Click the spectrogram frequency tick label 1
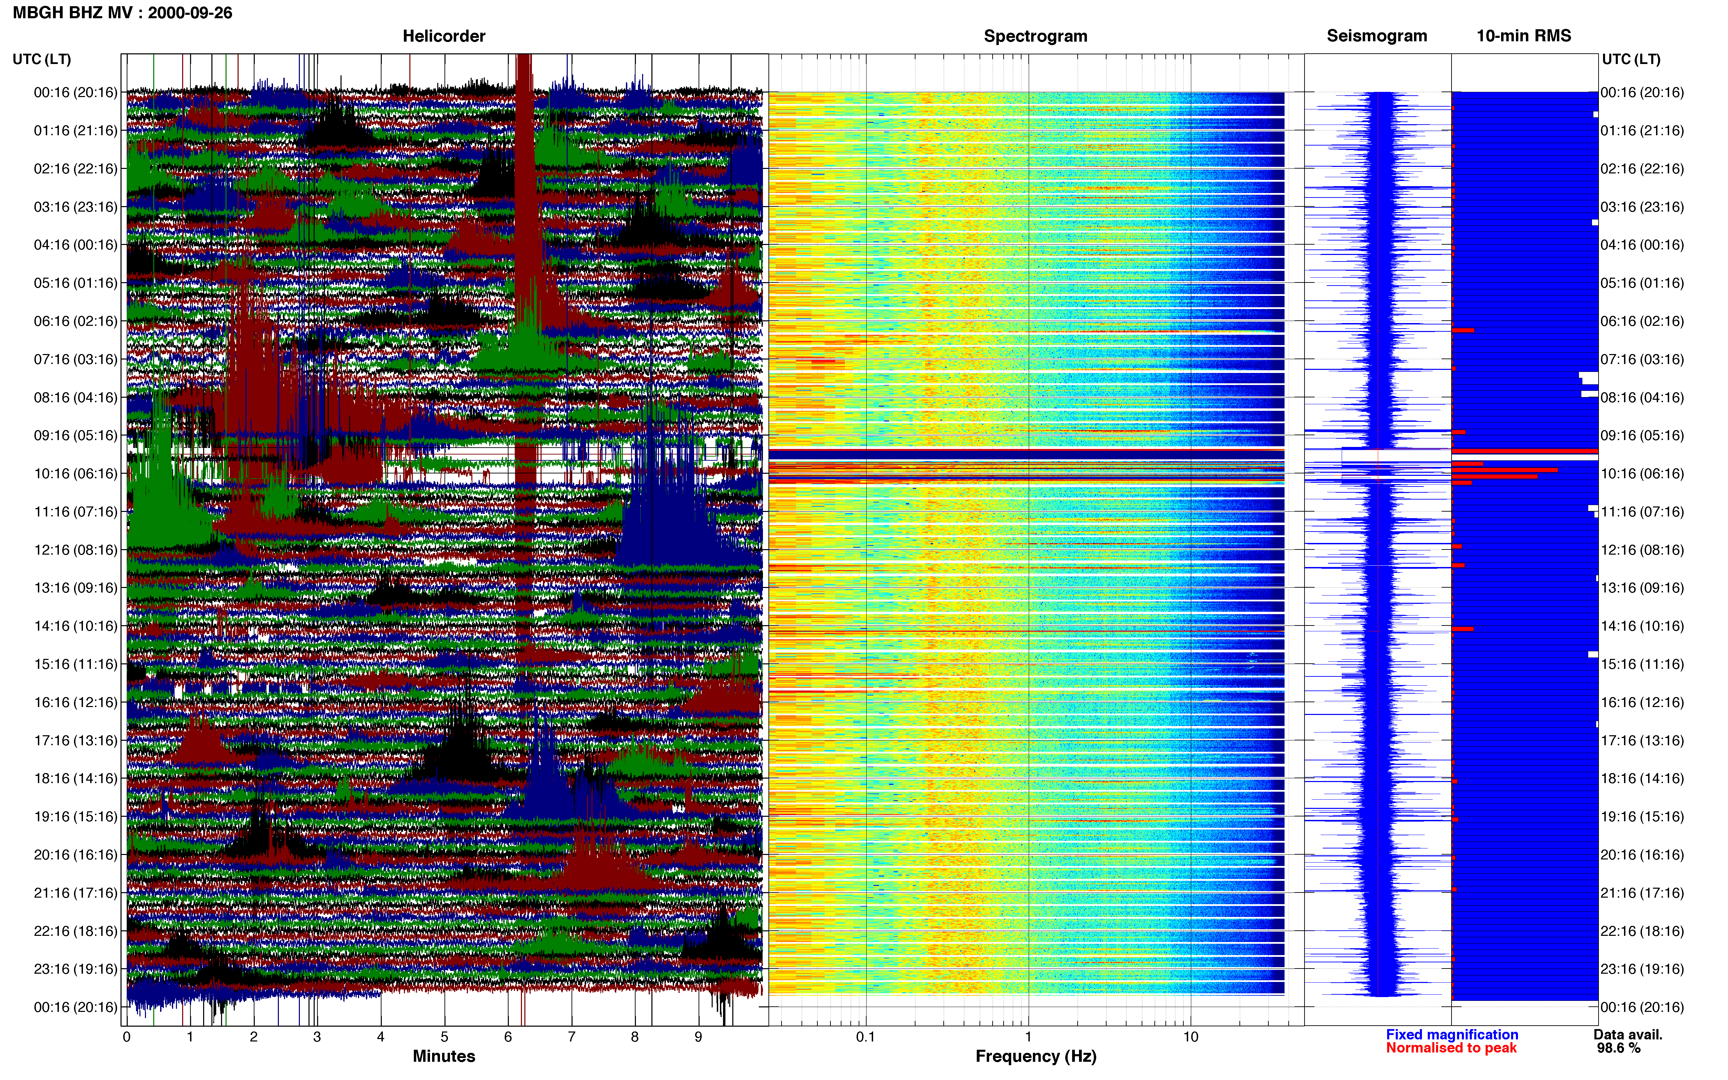 [1028, 1037]
